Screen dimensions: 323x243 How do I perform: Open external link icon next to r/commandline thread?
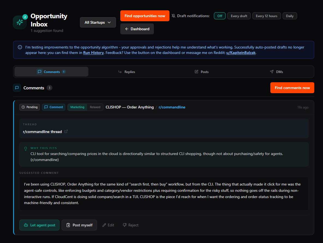coord(66,131)
